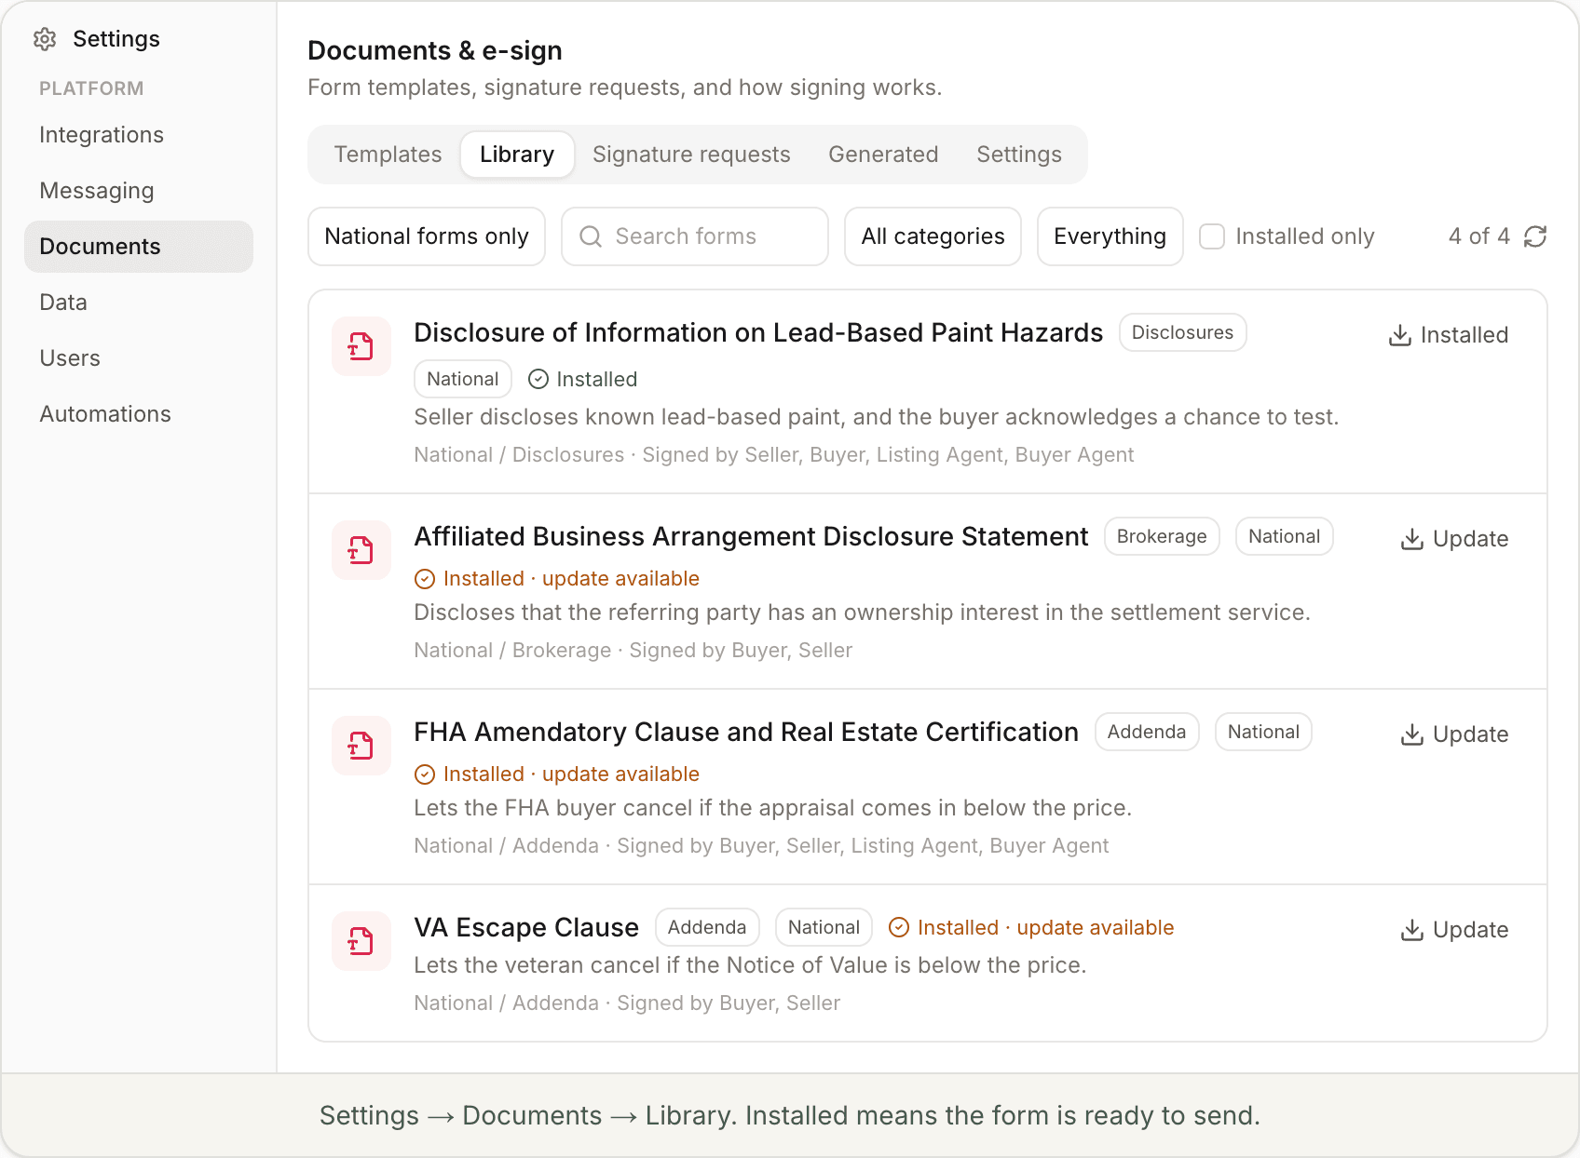Click the Disclosures tag on Lead-Based Paint form
This screenshot has width=1580, height=1158.
[1182, 332]
